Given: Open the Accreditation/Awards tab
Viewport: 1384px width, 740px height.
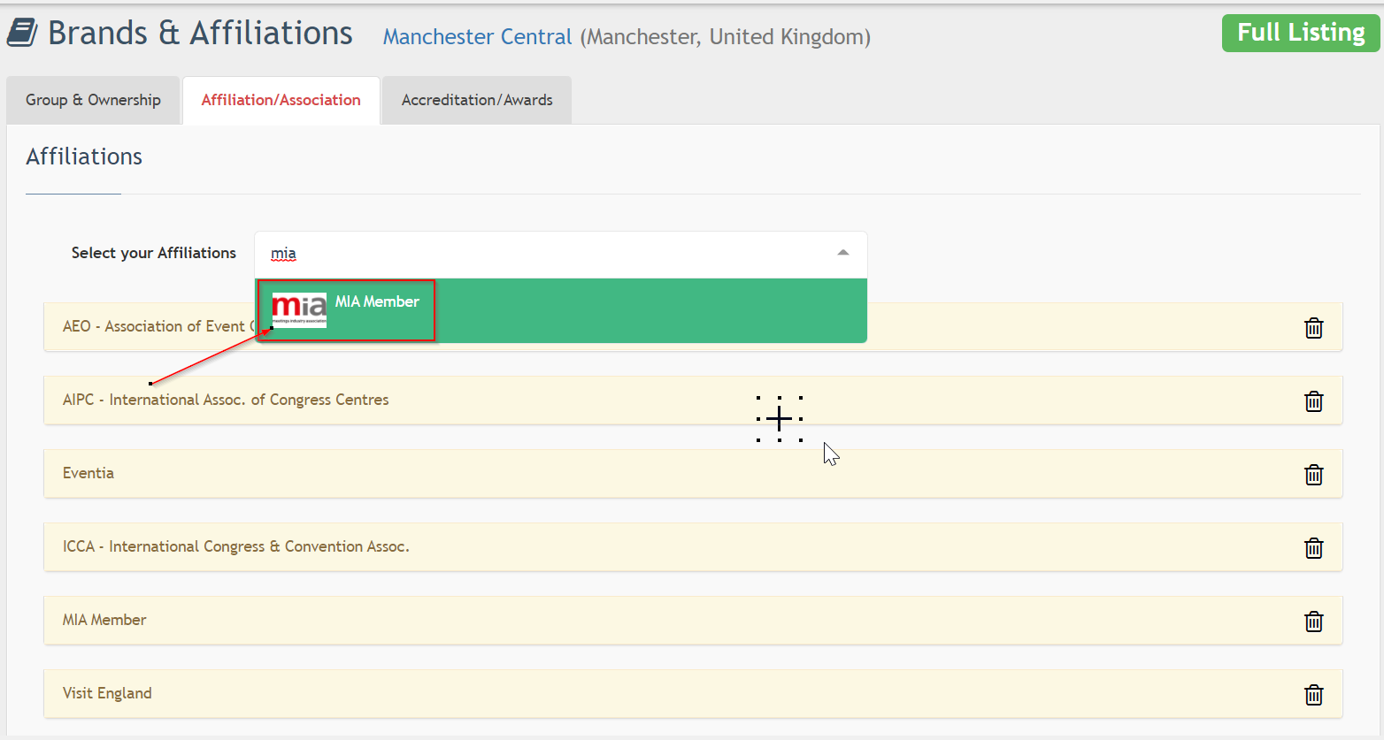Looking at the screenshot, I should (477, 100).
